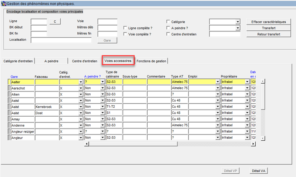Image resolution: width=296 pixels, height=177 pixels.
Task: Tick the Centre d'entretien checkbox
Action: coord(168,34)
